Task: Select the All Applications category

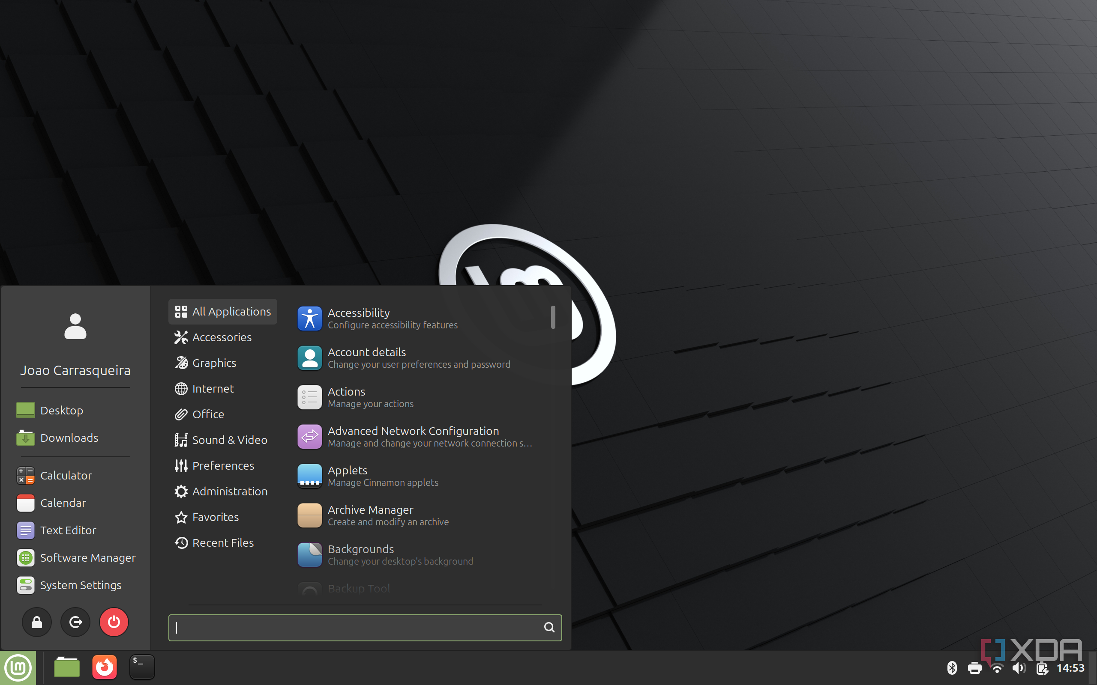Action: click(x=222, y=312)
